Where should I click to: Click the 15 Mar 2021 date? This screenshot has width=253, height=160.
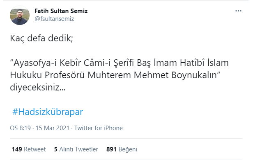(x=53, y=128)
